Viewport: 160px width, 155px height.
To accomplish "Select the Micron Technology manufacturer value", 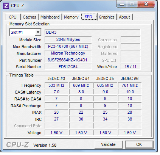I will tap(68, 53).
